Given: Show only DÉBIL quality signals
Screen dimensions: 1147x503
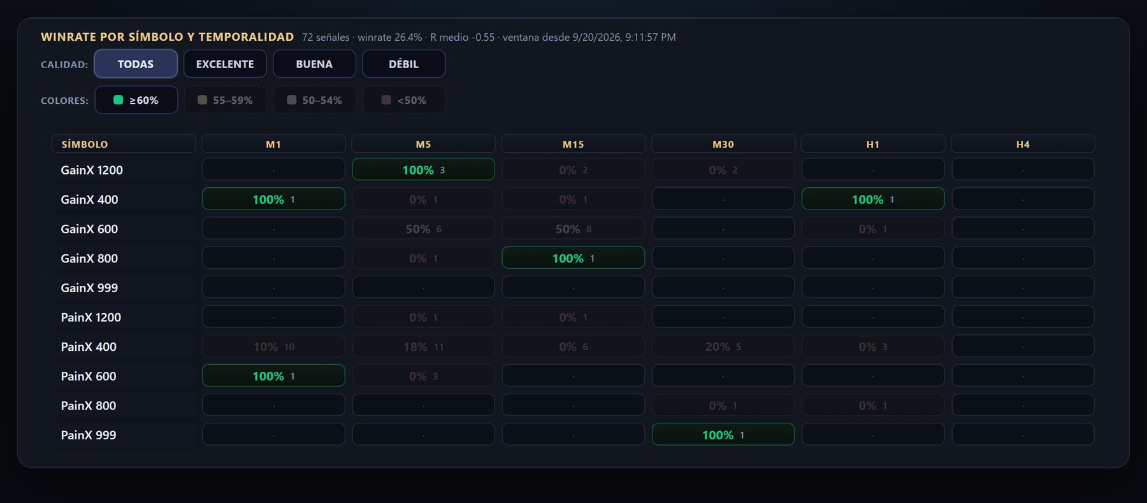Looking at the screenshot, I should (x=403, y=64).
